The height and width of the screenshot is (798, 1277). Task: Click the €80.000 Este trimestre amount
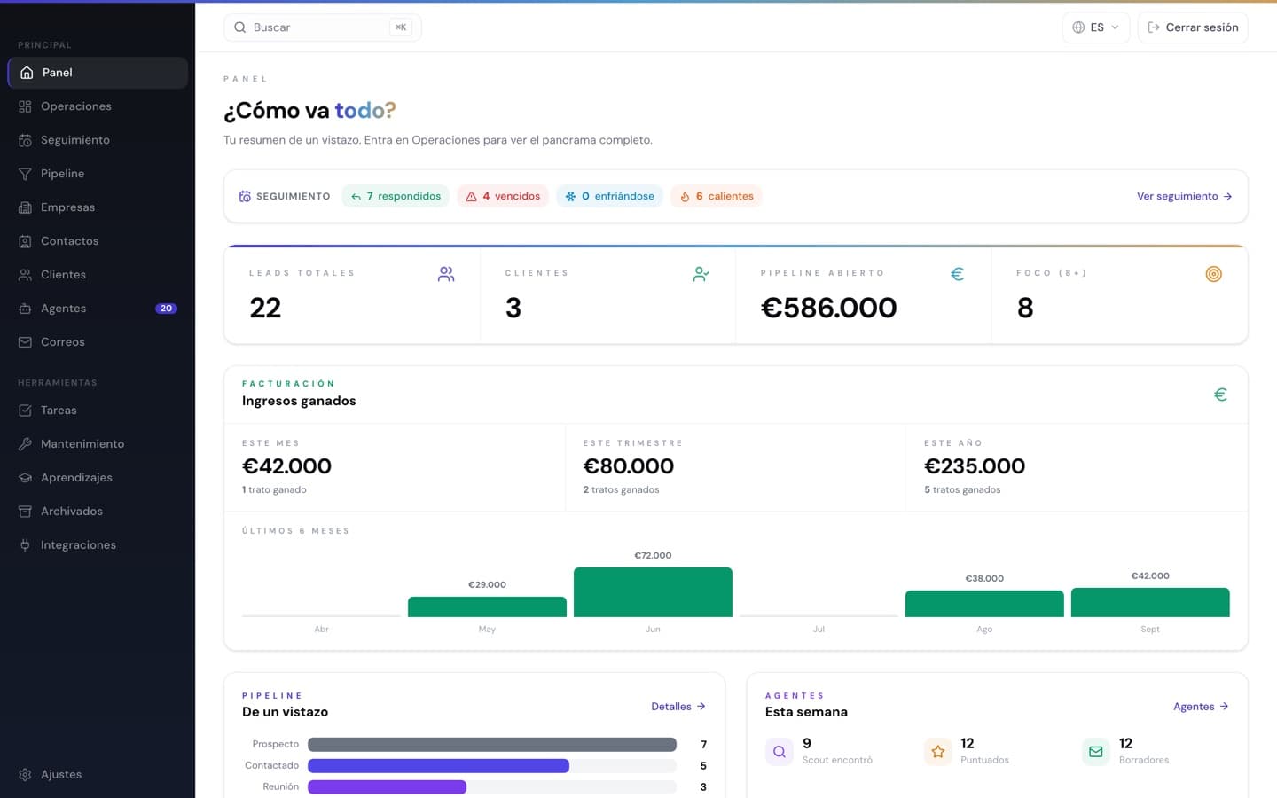point(628,466)
